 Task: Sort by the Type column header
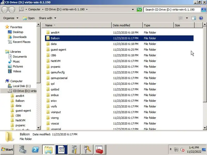pos(158,25)
